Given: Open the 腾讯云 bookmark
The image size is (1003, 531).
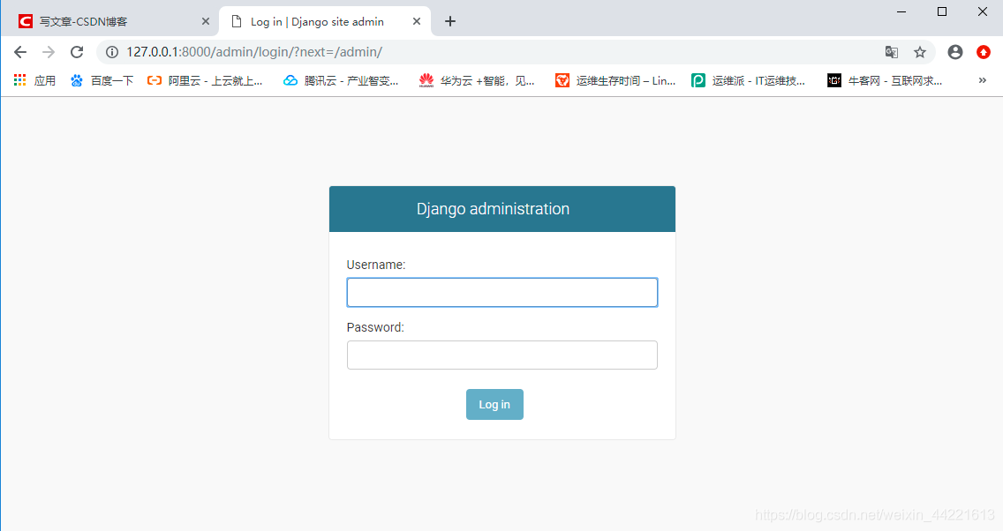Looking at the screenshot, I should tap(341, 80).
